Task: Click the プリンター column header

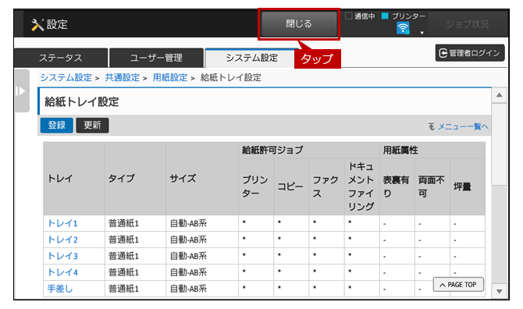Action: tap(256, 186)
